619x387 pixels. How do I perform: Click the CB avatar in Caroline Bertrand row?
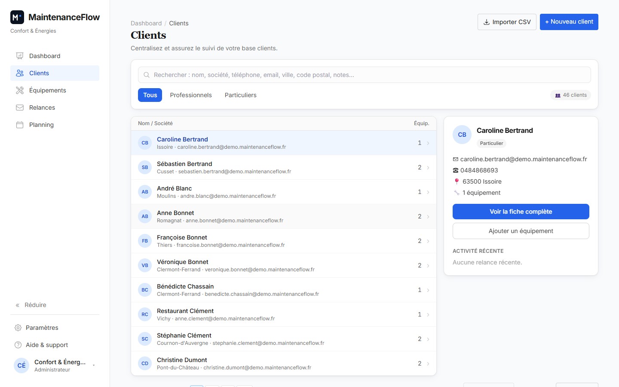pos(145,143)
